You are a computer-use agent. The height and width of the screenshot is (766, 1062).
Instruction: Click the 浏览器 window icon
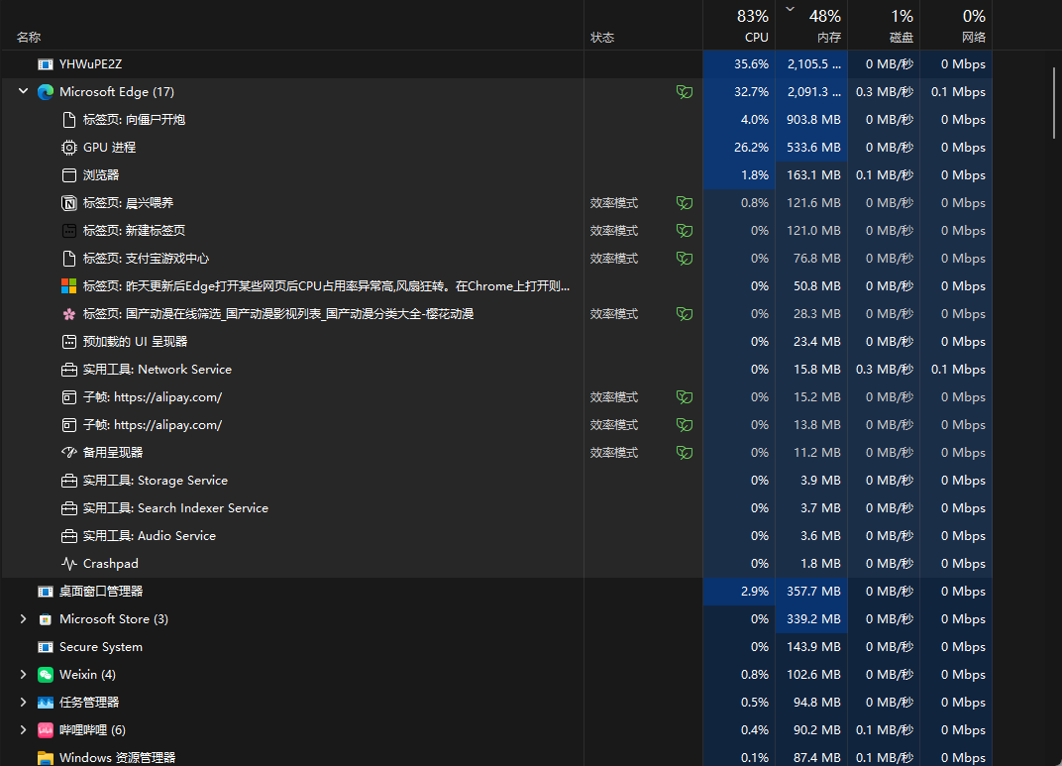pyautogui.click(x=69, y=175)
